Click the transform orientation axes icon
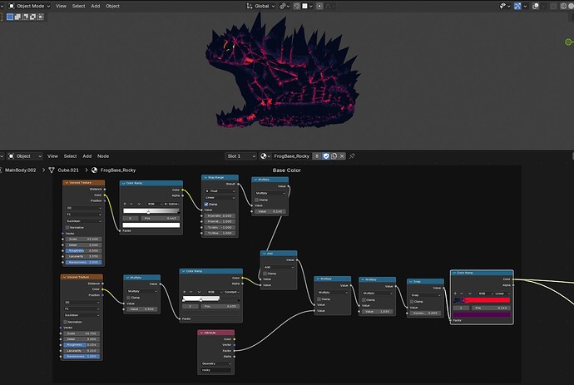This screenshot has height=385, width=574. point(250,6)
